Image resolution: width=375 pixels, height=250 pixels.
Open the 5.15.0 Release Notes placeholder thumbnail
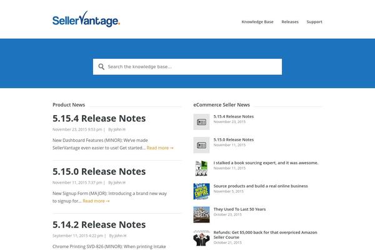(x=201, y=145)
